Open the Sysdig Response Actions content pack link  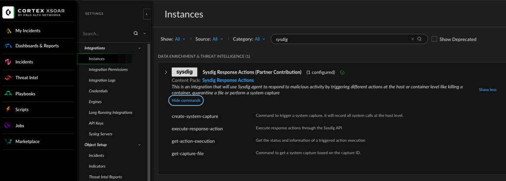click(x=228, y=80)
